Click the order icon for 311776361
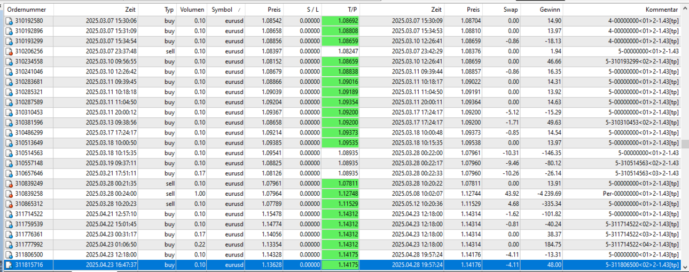Image resolution: width=689 pixels, height=272 pixels. (x=9, y=234)
